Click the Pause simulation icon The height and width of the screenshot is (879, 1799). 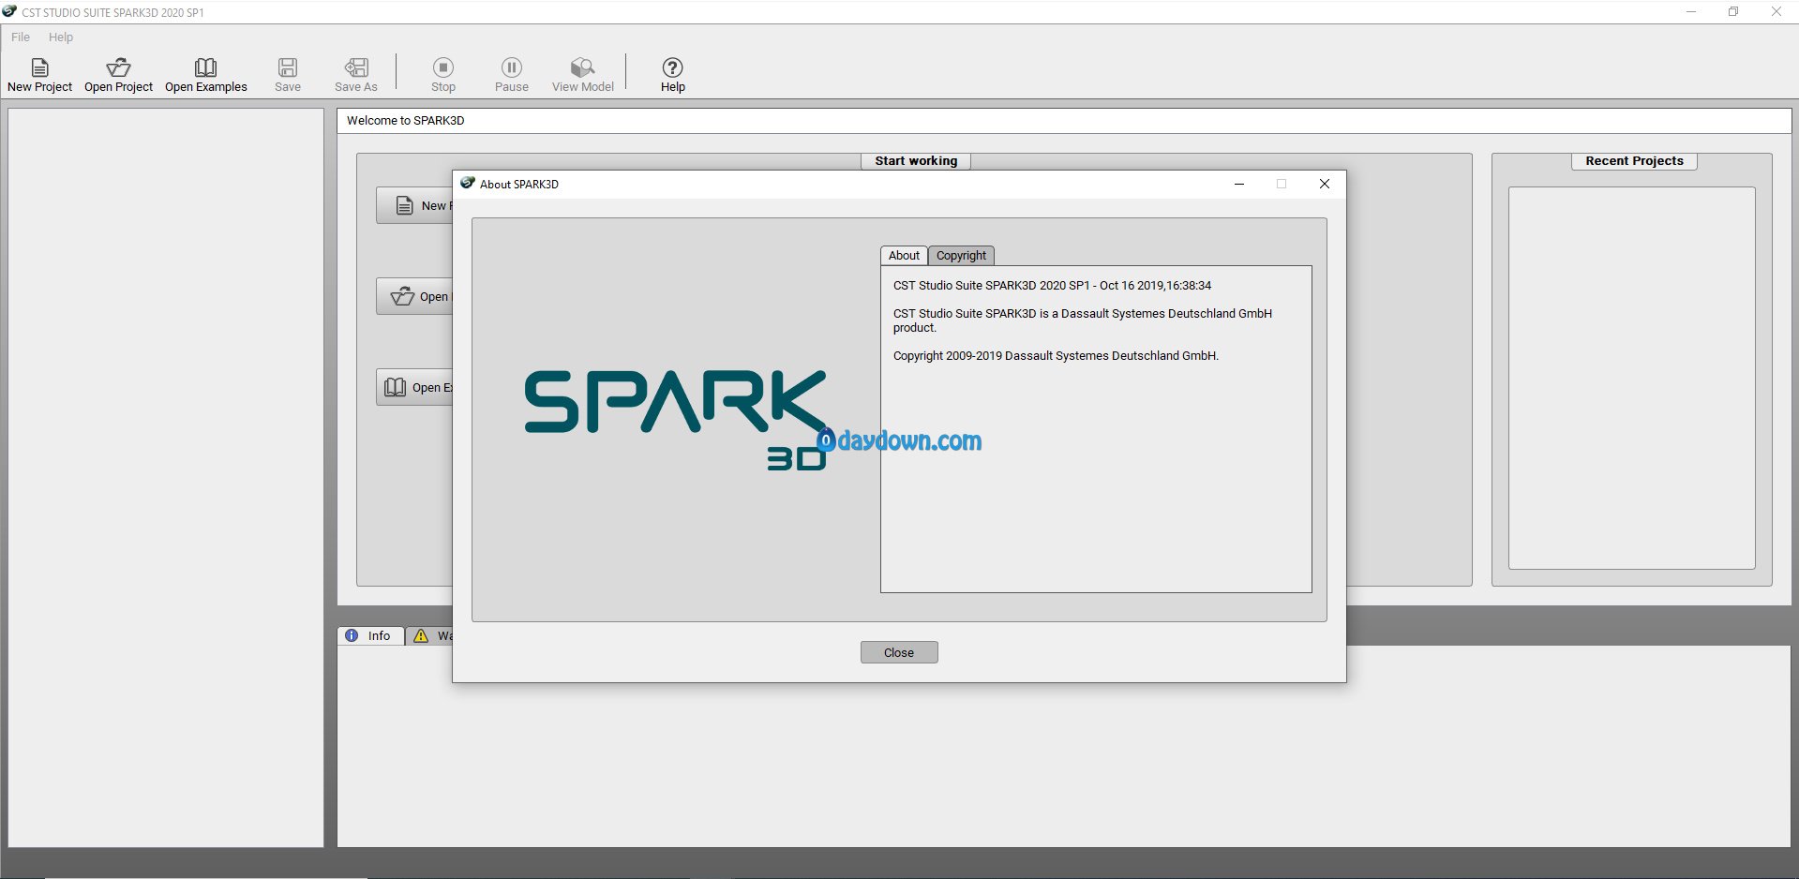(512, 67)
